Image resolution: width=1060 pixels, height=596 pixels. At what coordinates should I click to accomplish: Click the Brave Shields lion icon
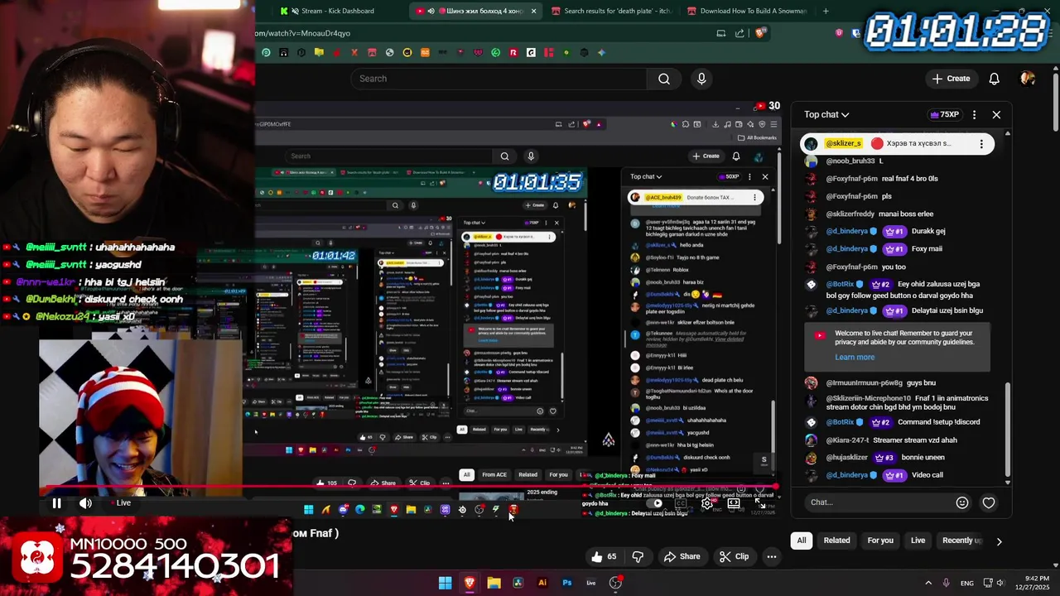761,33
